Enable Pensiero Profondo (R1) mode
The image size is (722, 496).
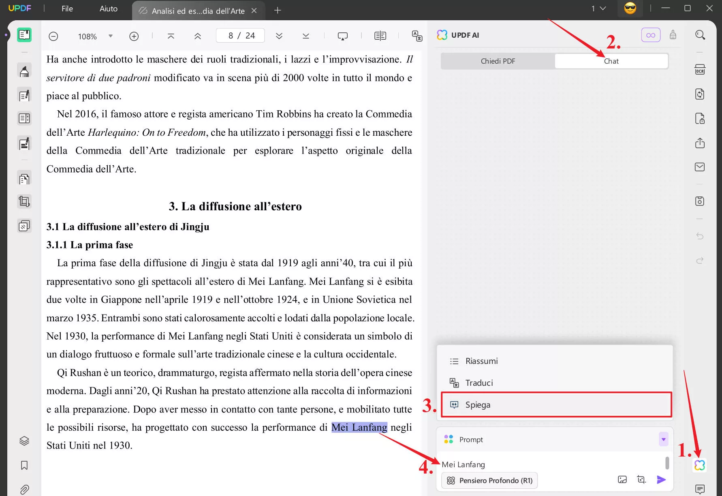pos(489,480)
